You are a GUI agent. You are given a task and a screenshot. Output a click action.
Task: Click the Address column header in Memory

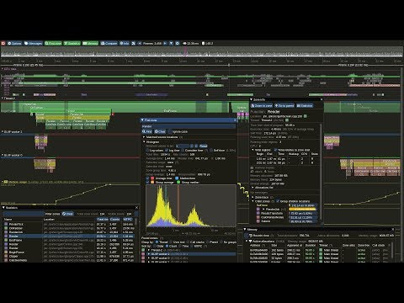pos(255,246)
